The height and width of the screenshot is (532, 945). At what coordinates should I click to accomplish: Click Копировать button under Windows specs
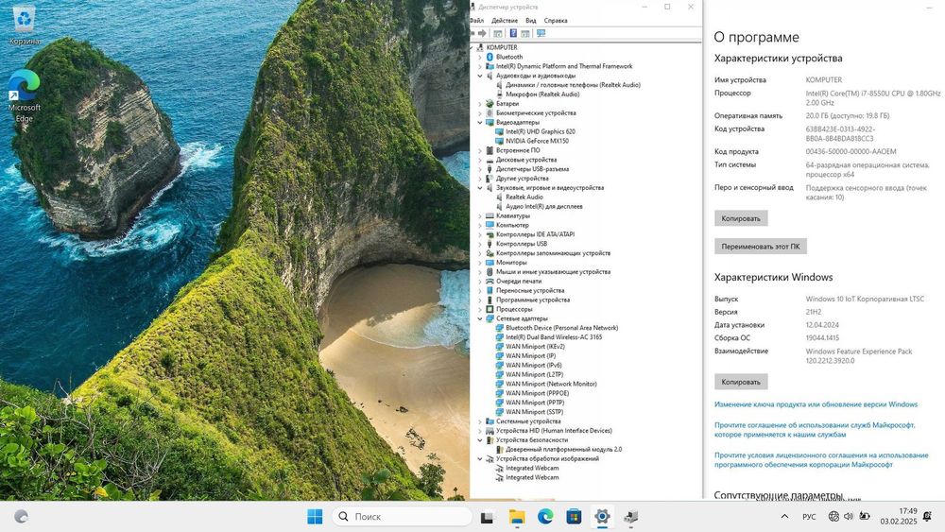(741, 382)
